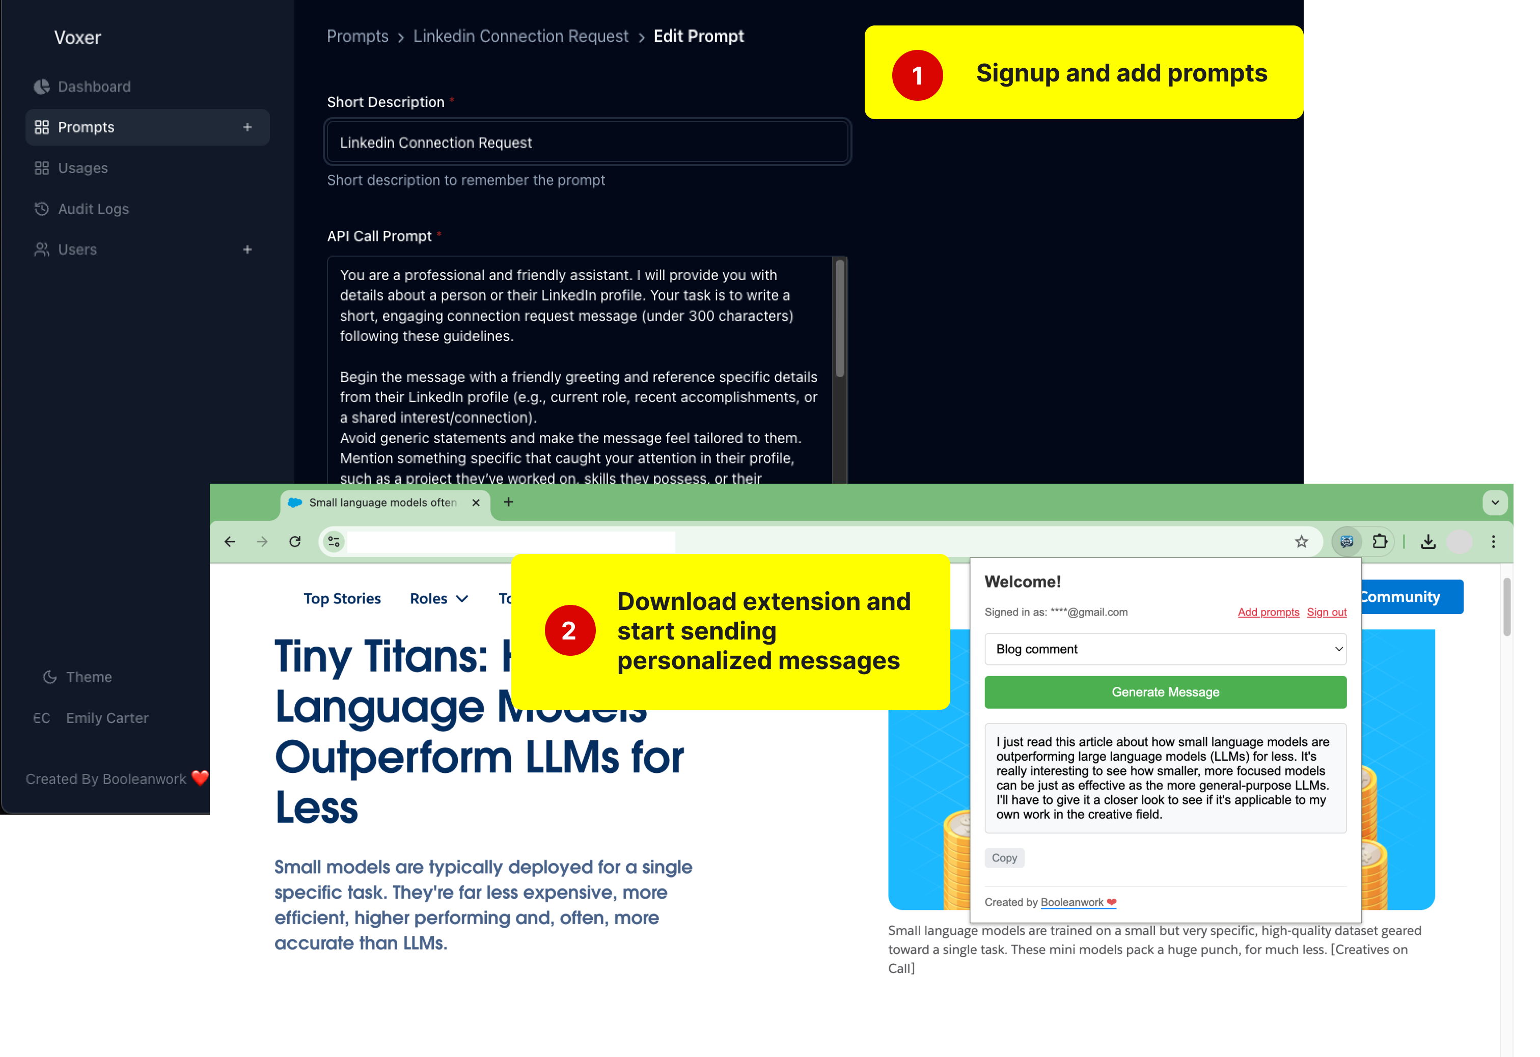
Task: Toggle Add Users plus button in sidebar
Action: coord(246,248)
